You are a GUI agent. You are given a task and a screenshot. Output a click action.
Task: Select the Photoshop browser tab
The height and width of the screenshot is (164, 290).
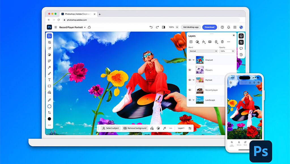point(78,14)
